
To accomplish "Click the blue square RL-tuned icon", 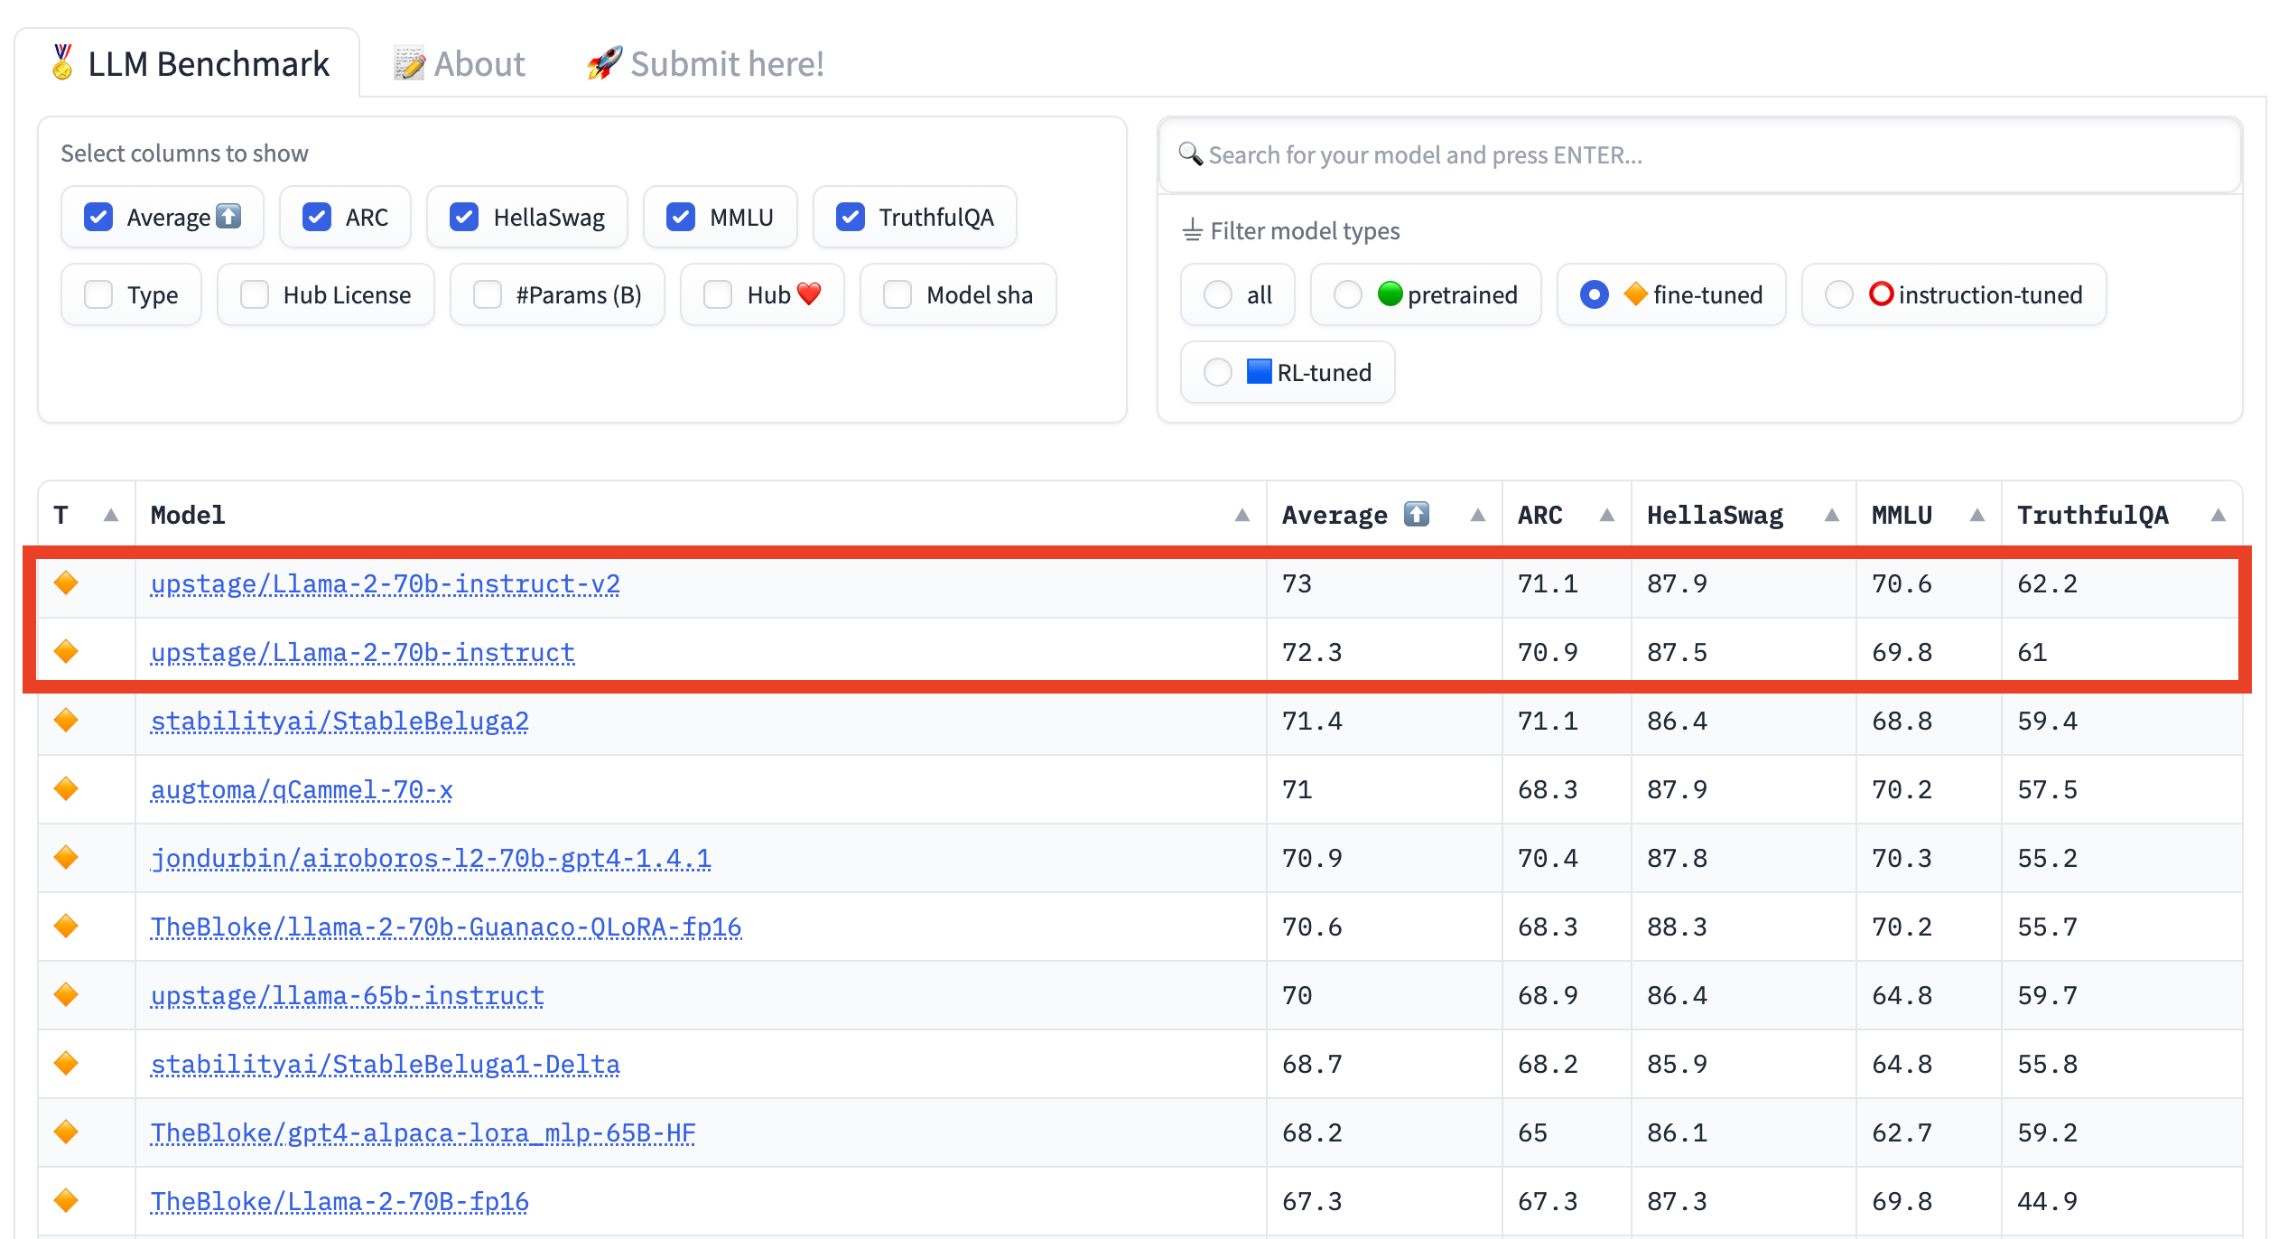I will (x=1260, y=371).
